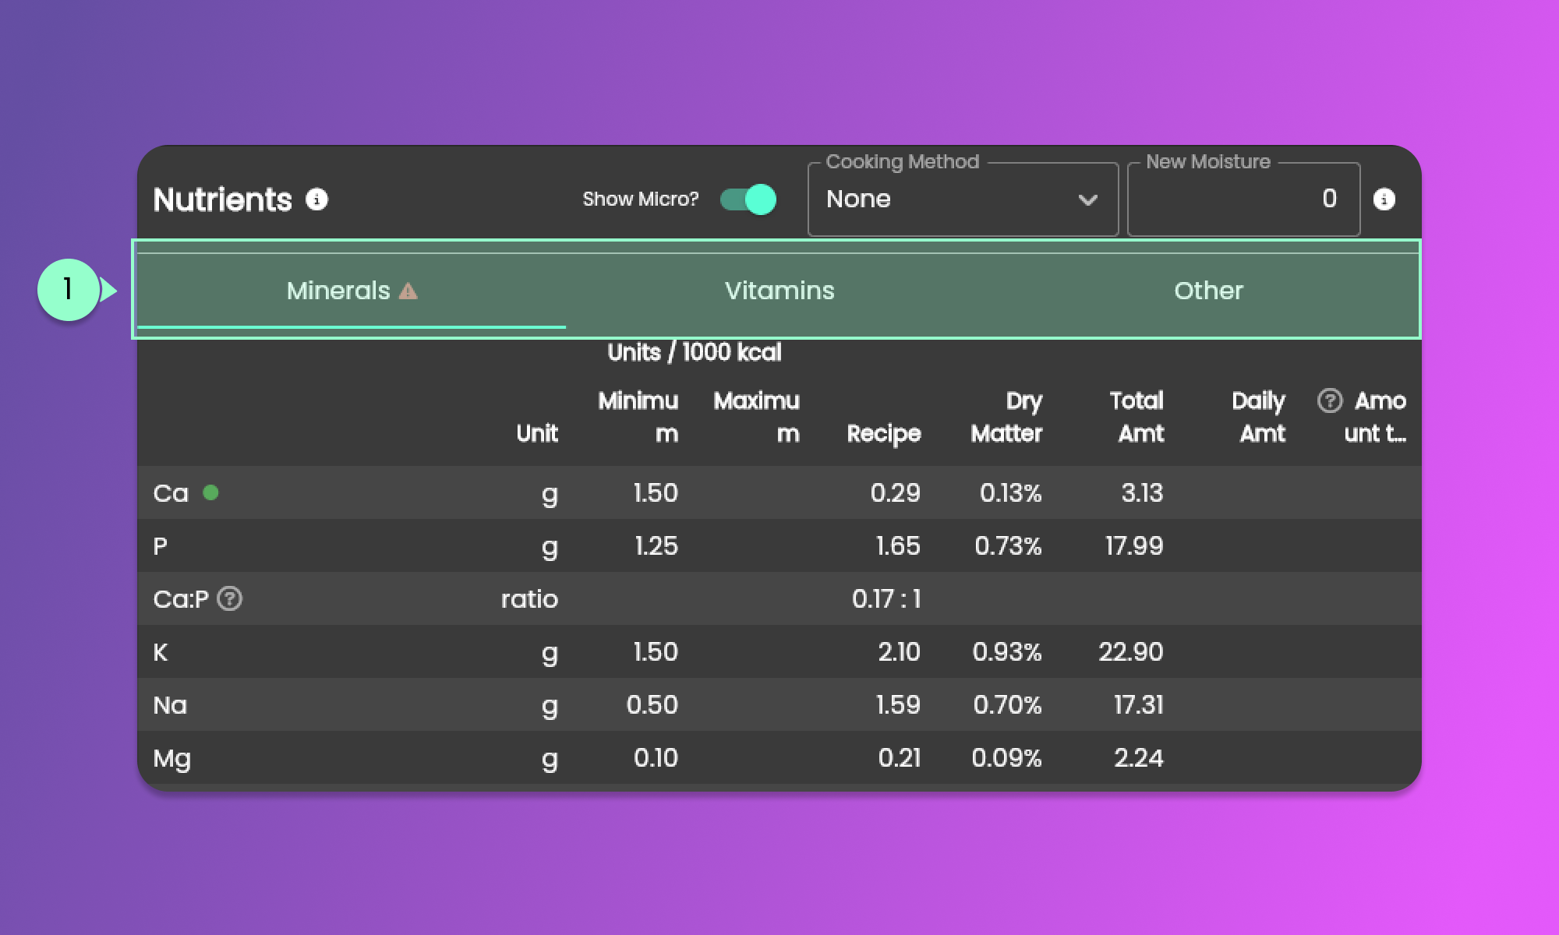This screenshot has height=935, width=1559.
Task: Click info icon beside New Moisture field
Action: coord(1384,199)
